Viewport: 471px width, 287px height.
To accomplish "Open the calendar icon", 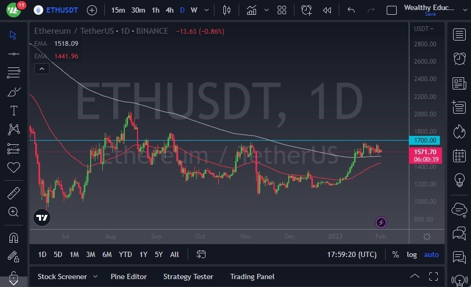I will [459, 155].
